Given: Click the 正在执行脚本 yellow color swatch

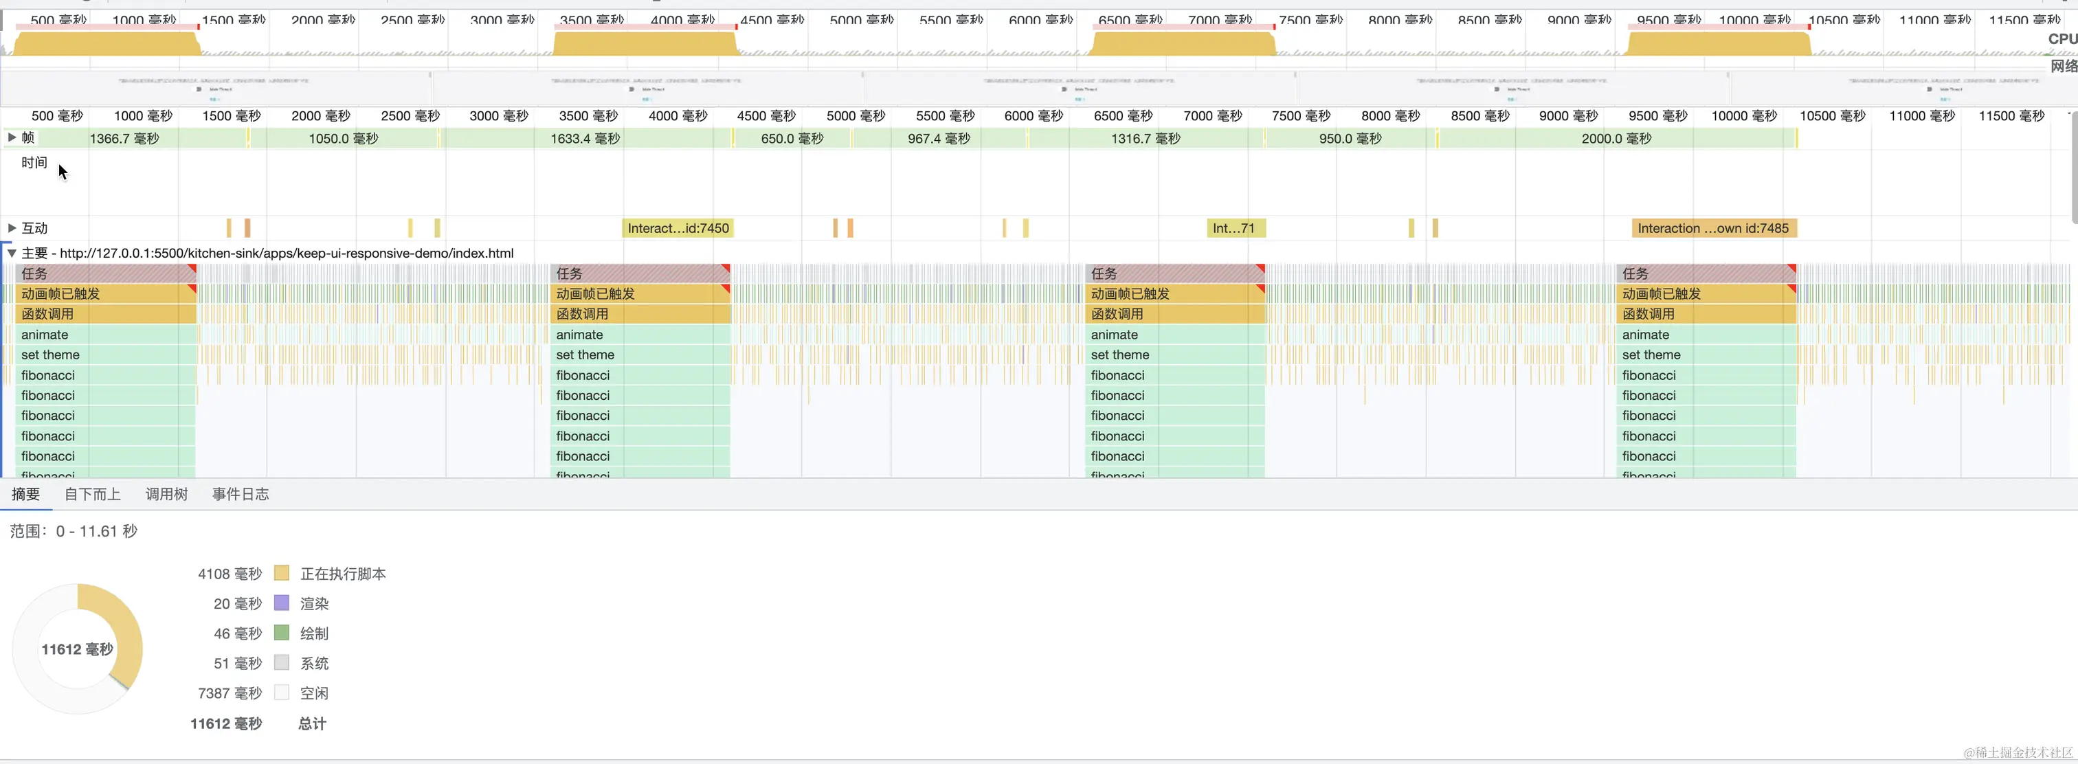Looking at the screenshot, I should 282,574.
